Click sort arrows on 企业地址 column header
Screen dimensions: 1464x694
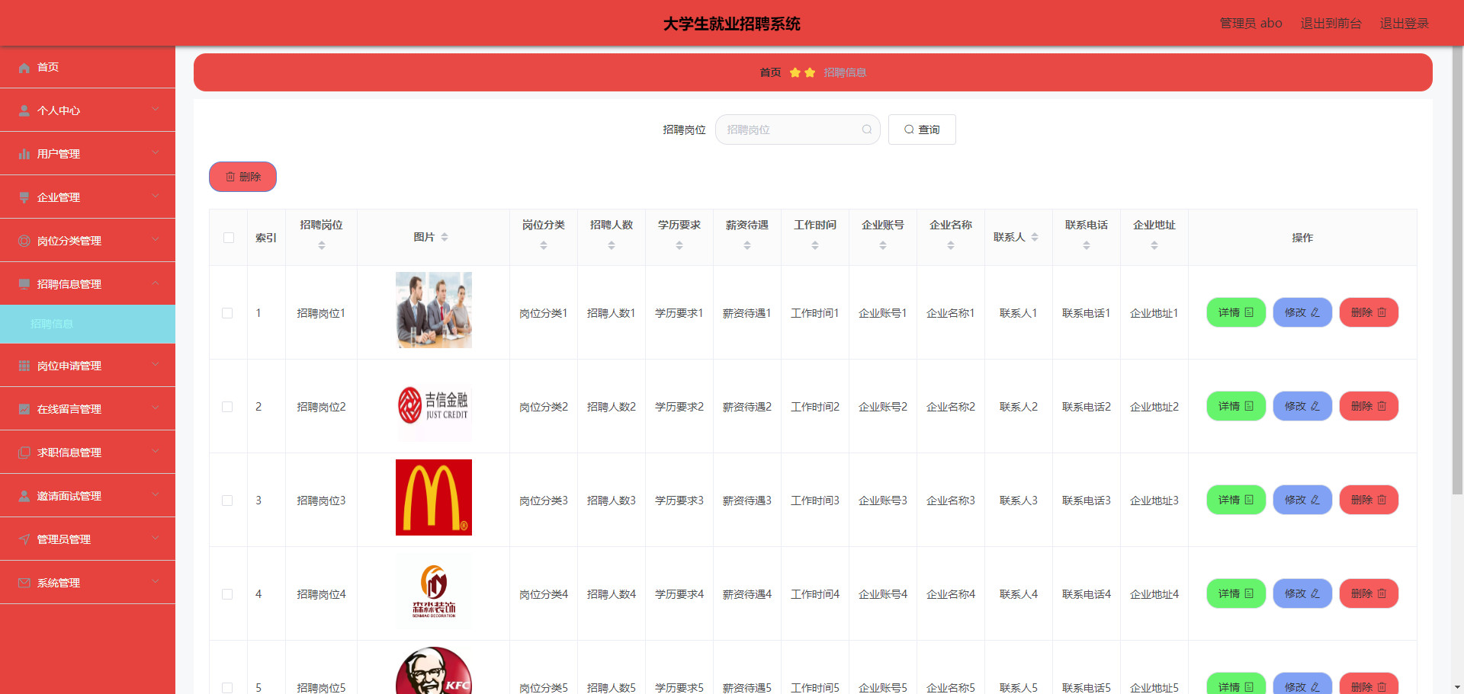tap(1154, 245)
